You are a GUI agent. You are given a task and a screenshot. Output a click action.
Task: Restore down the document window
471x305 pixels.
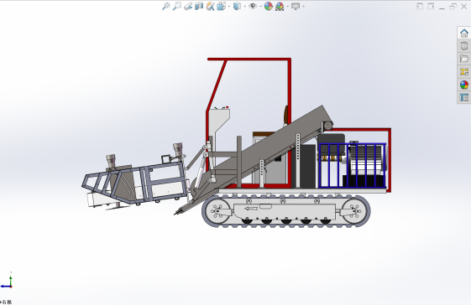[453, 7]
